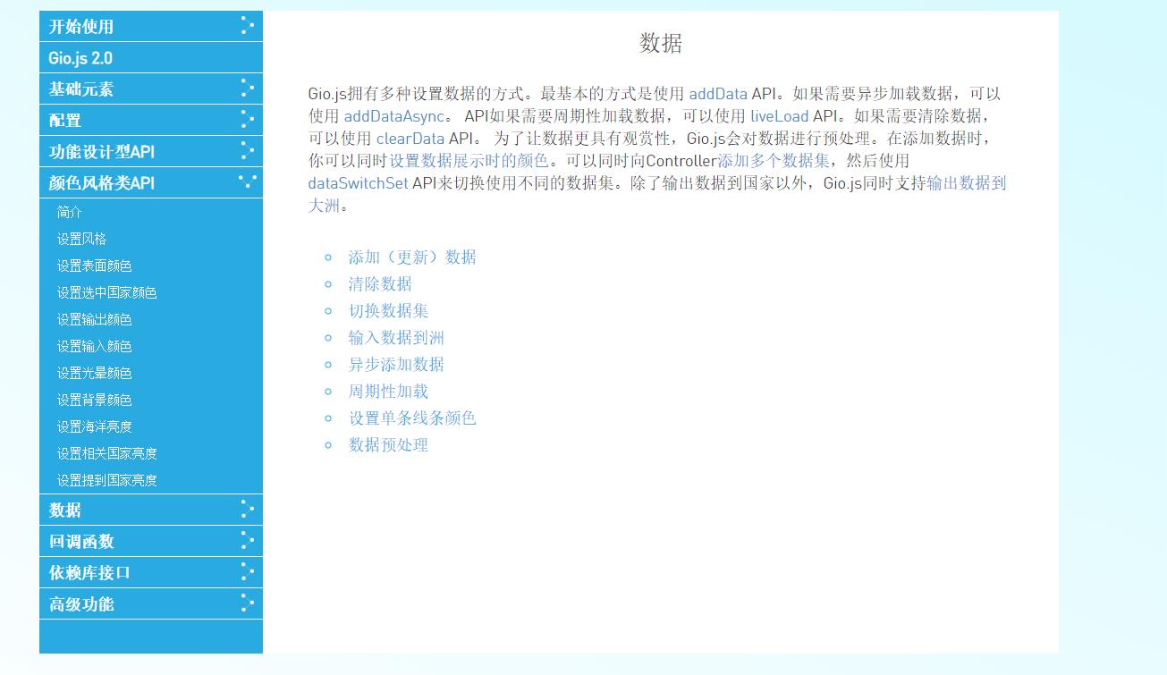Open the 设置相关国家亮度 submenu item
This screenshot has width=1167, height=675.
pos(106,453)
